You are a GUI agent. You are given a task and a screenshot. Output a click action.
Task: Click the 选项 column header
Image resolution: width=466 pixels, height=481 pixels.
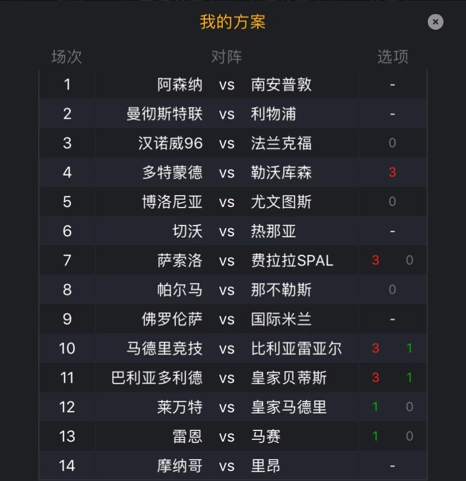click(392, 56)
